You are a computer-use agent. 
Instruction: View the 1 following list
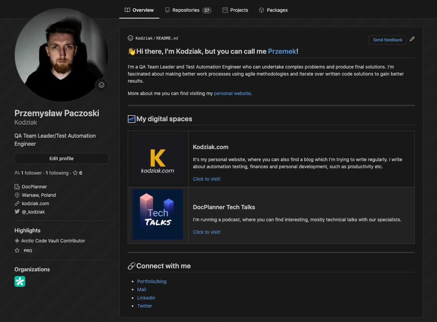click(x=57, y=173)
